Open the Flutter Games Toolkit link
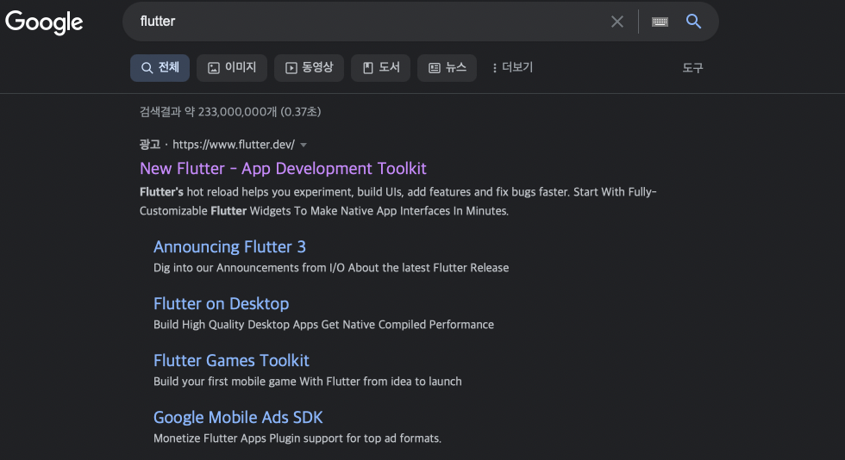The width and height of the screenshot is (845, 460). (231, 360)
